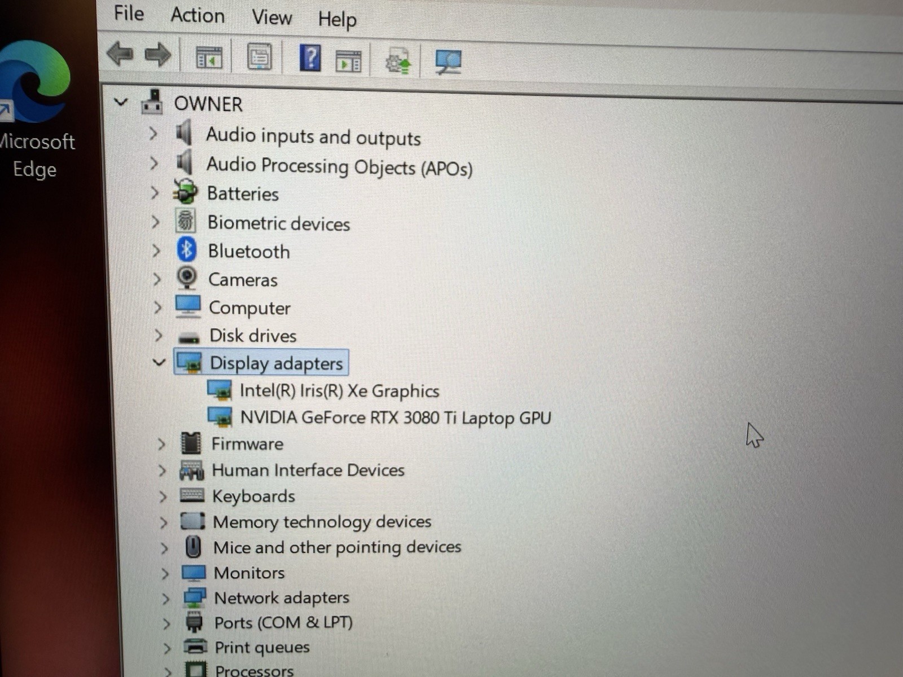Expand the Bluetooth category chevron
The height and width of the screenshot is (677, 903).
pos(156,250)
